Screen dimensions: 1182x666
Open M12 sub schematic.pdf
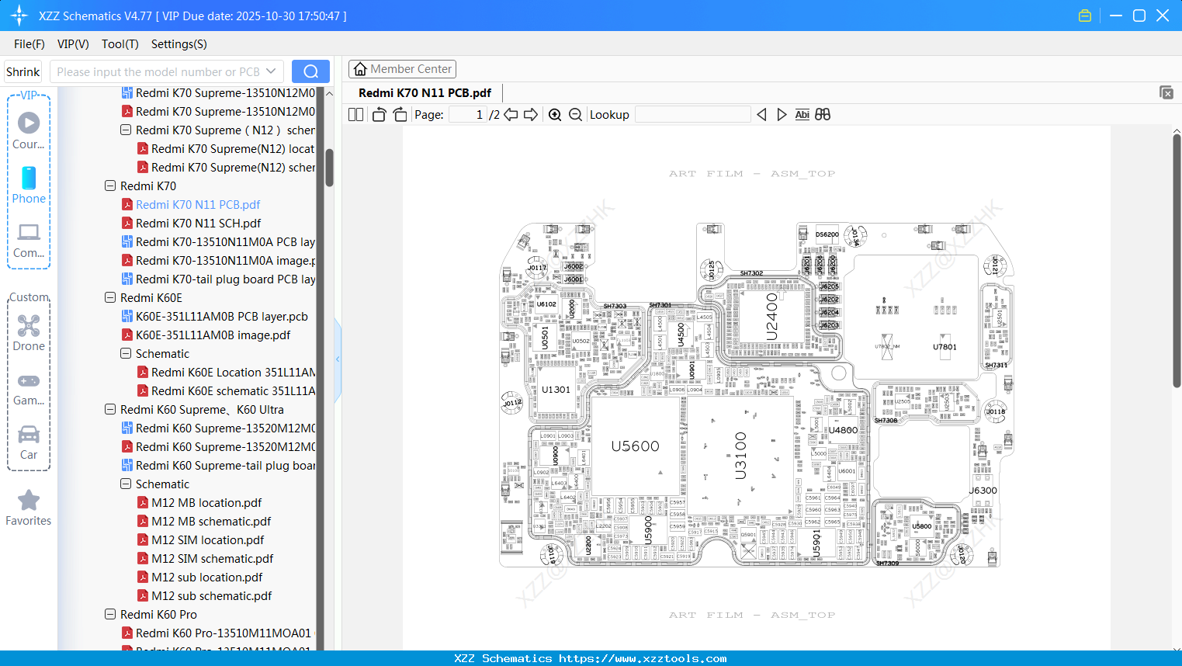coord(205,596)
